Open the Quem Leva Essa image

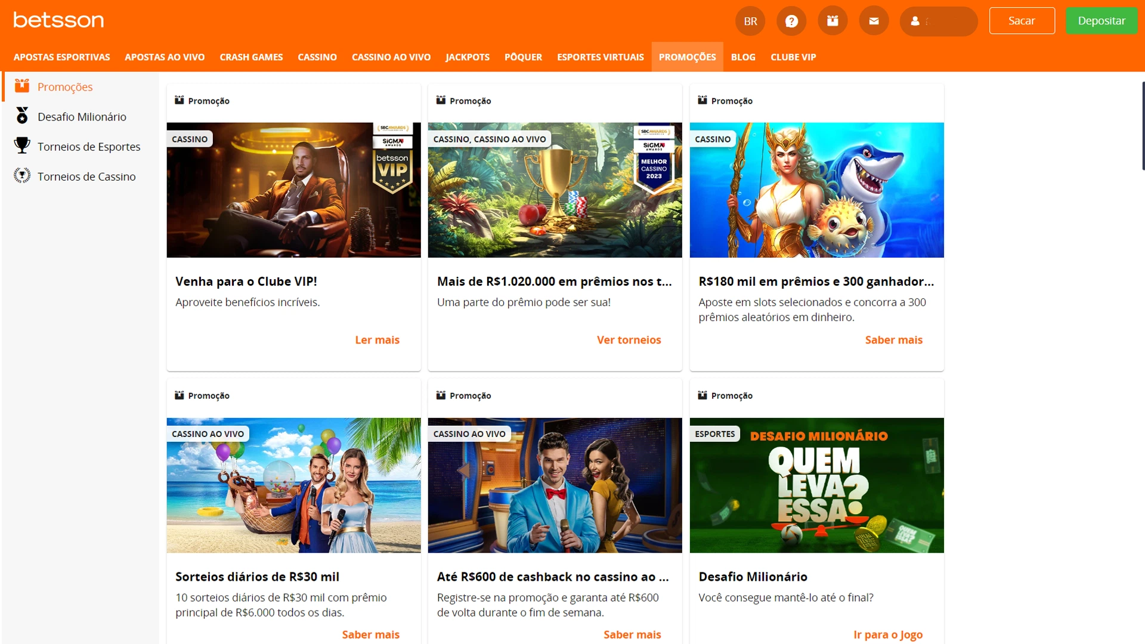tap(816, 485)
